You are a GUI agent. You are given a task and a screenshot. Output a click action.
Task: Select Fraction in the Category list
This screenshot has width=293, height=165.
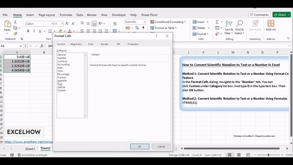[62, 77]
